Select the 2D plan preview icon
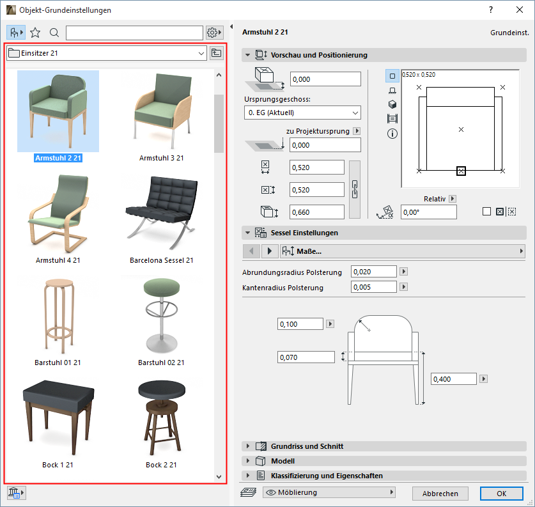535x507 pixels. click(x=392, y=76)
